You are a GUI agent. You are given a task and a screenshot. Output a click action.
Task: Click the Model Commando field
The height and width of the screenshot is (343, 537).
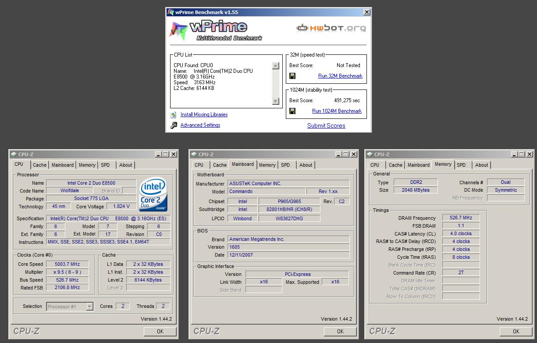click(266, 191)
